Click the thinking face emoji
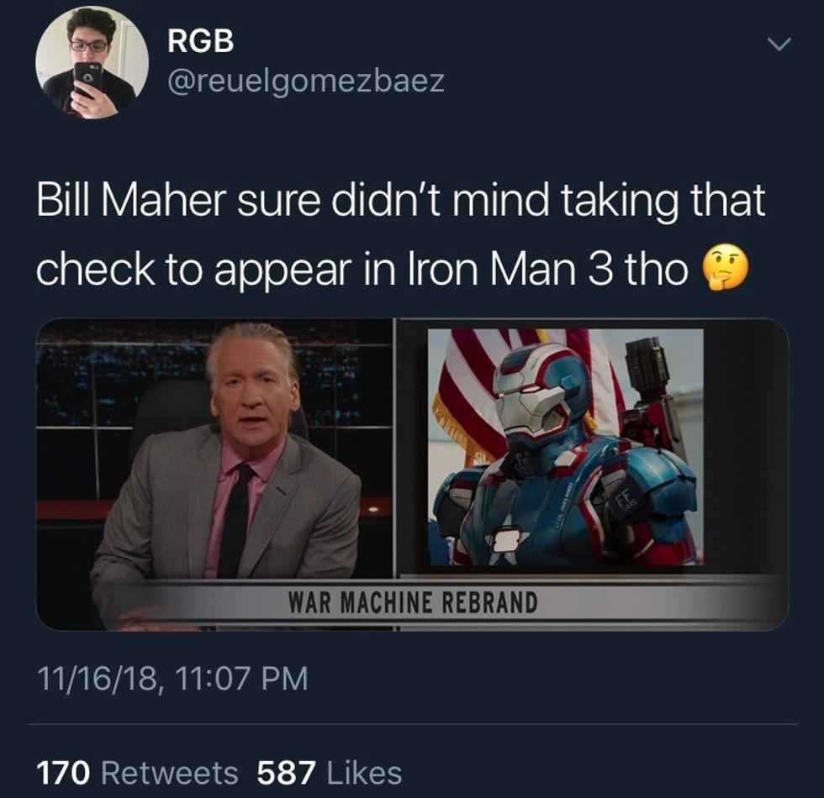 (725, 268)
